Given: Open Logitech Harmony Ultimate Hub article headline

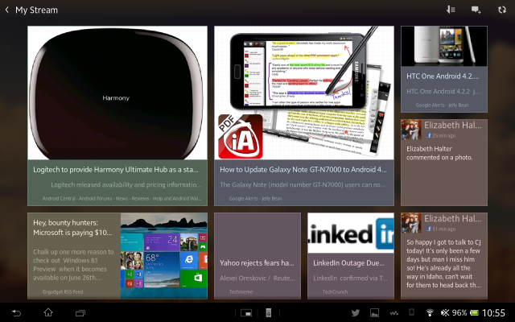Looking at the screenshot, I should pyautogui.click(x=116, y=170).
